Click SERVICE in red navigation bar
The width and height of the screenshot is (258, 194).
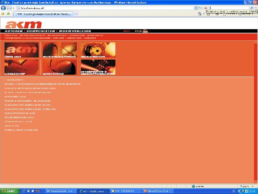(58, 38)
